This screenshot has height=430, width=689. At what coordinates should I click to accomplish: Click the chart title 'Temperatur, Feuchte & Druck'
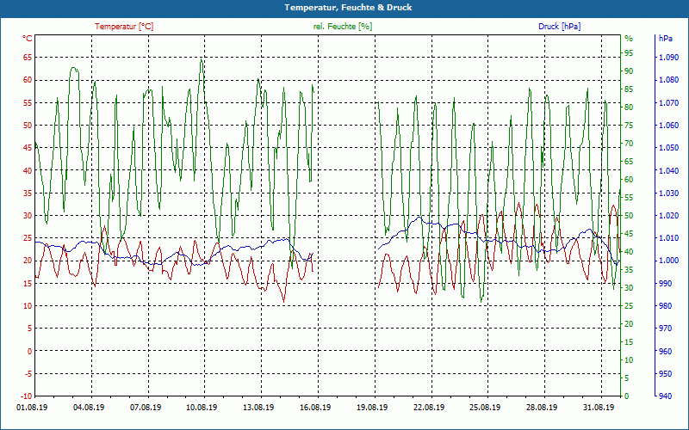tap(348, 8)
